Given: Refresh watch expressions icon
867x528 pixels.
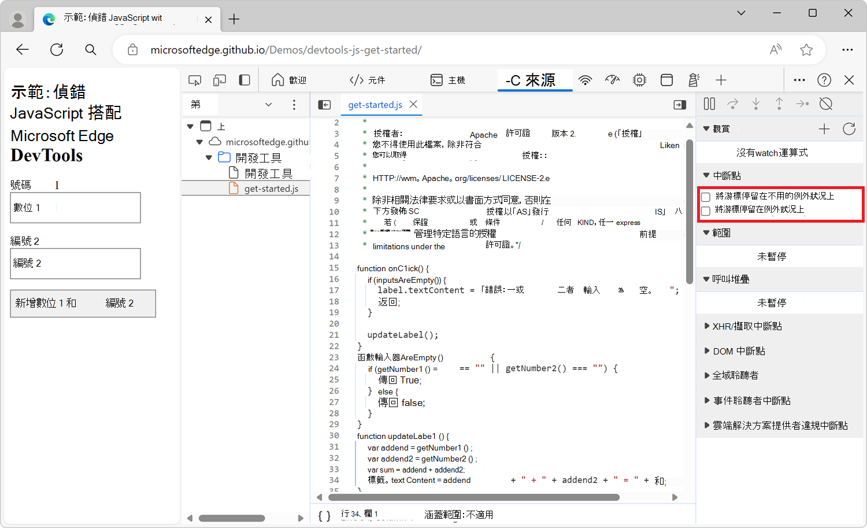Looking at the screenshot, I should tap(849, 129).
